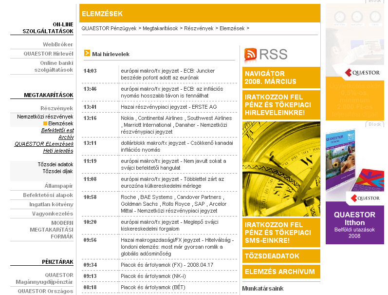Image resolution: width=388 pixels, height=295 pixels.
Task: Open Befektetési alapok menu item
Action: [48, 195]
